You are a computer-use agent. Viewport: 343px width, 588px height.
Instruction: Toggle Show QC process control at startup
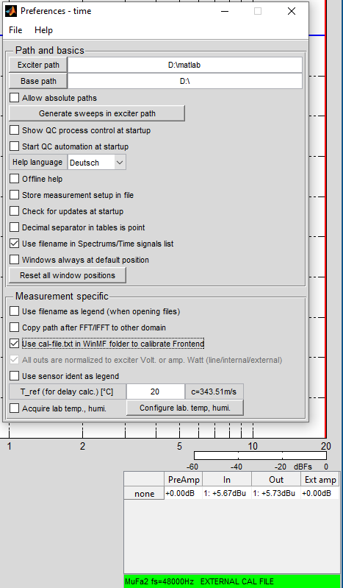[x=14, y=130]
